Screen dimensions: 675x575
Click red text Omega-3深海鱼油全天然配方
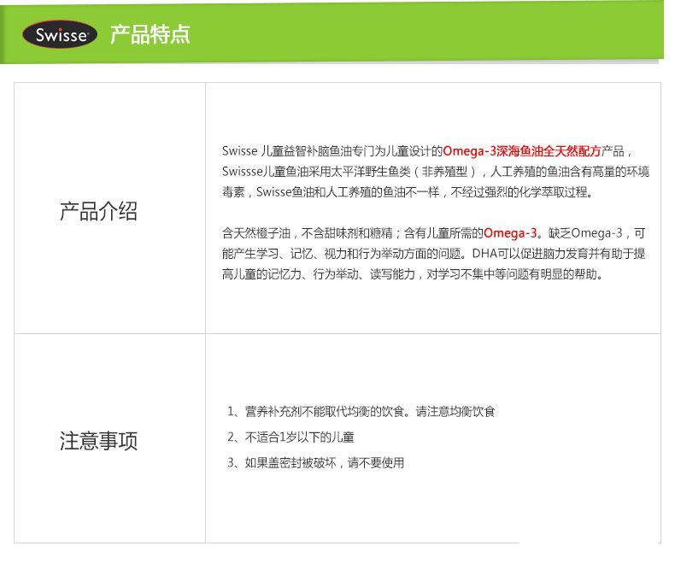(x=522, y=150)
